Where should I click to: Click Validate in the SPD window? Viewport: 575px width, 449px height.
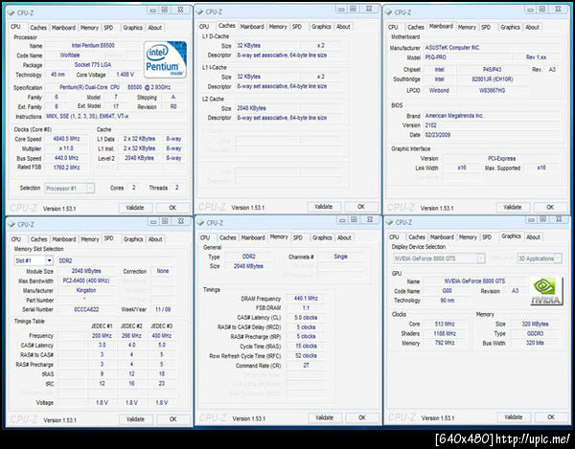(135, 419)
